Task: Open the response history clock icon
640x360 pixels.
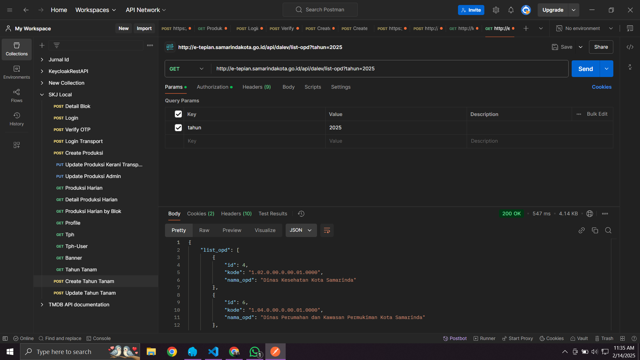Action: click(301, 214)
